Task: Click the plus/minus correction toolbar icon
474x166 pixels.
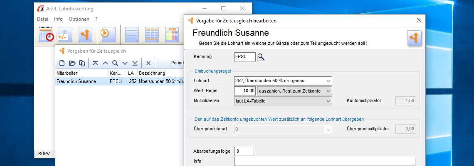Action: [65, 34]
